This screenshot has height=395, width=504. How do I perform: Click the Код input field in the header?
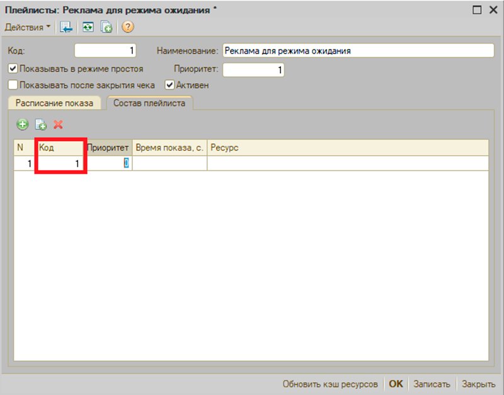point(105,51)
